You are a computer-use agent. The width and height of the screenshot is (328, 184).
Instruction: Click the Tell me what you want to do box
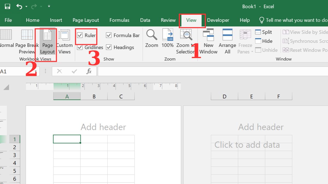click(x=294, y=20)
